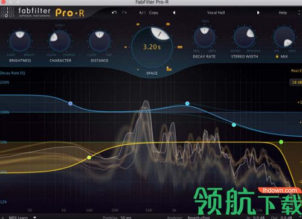302x219 pixels.
Task: Click the MIDI Learn button
Action: 18,217
